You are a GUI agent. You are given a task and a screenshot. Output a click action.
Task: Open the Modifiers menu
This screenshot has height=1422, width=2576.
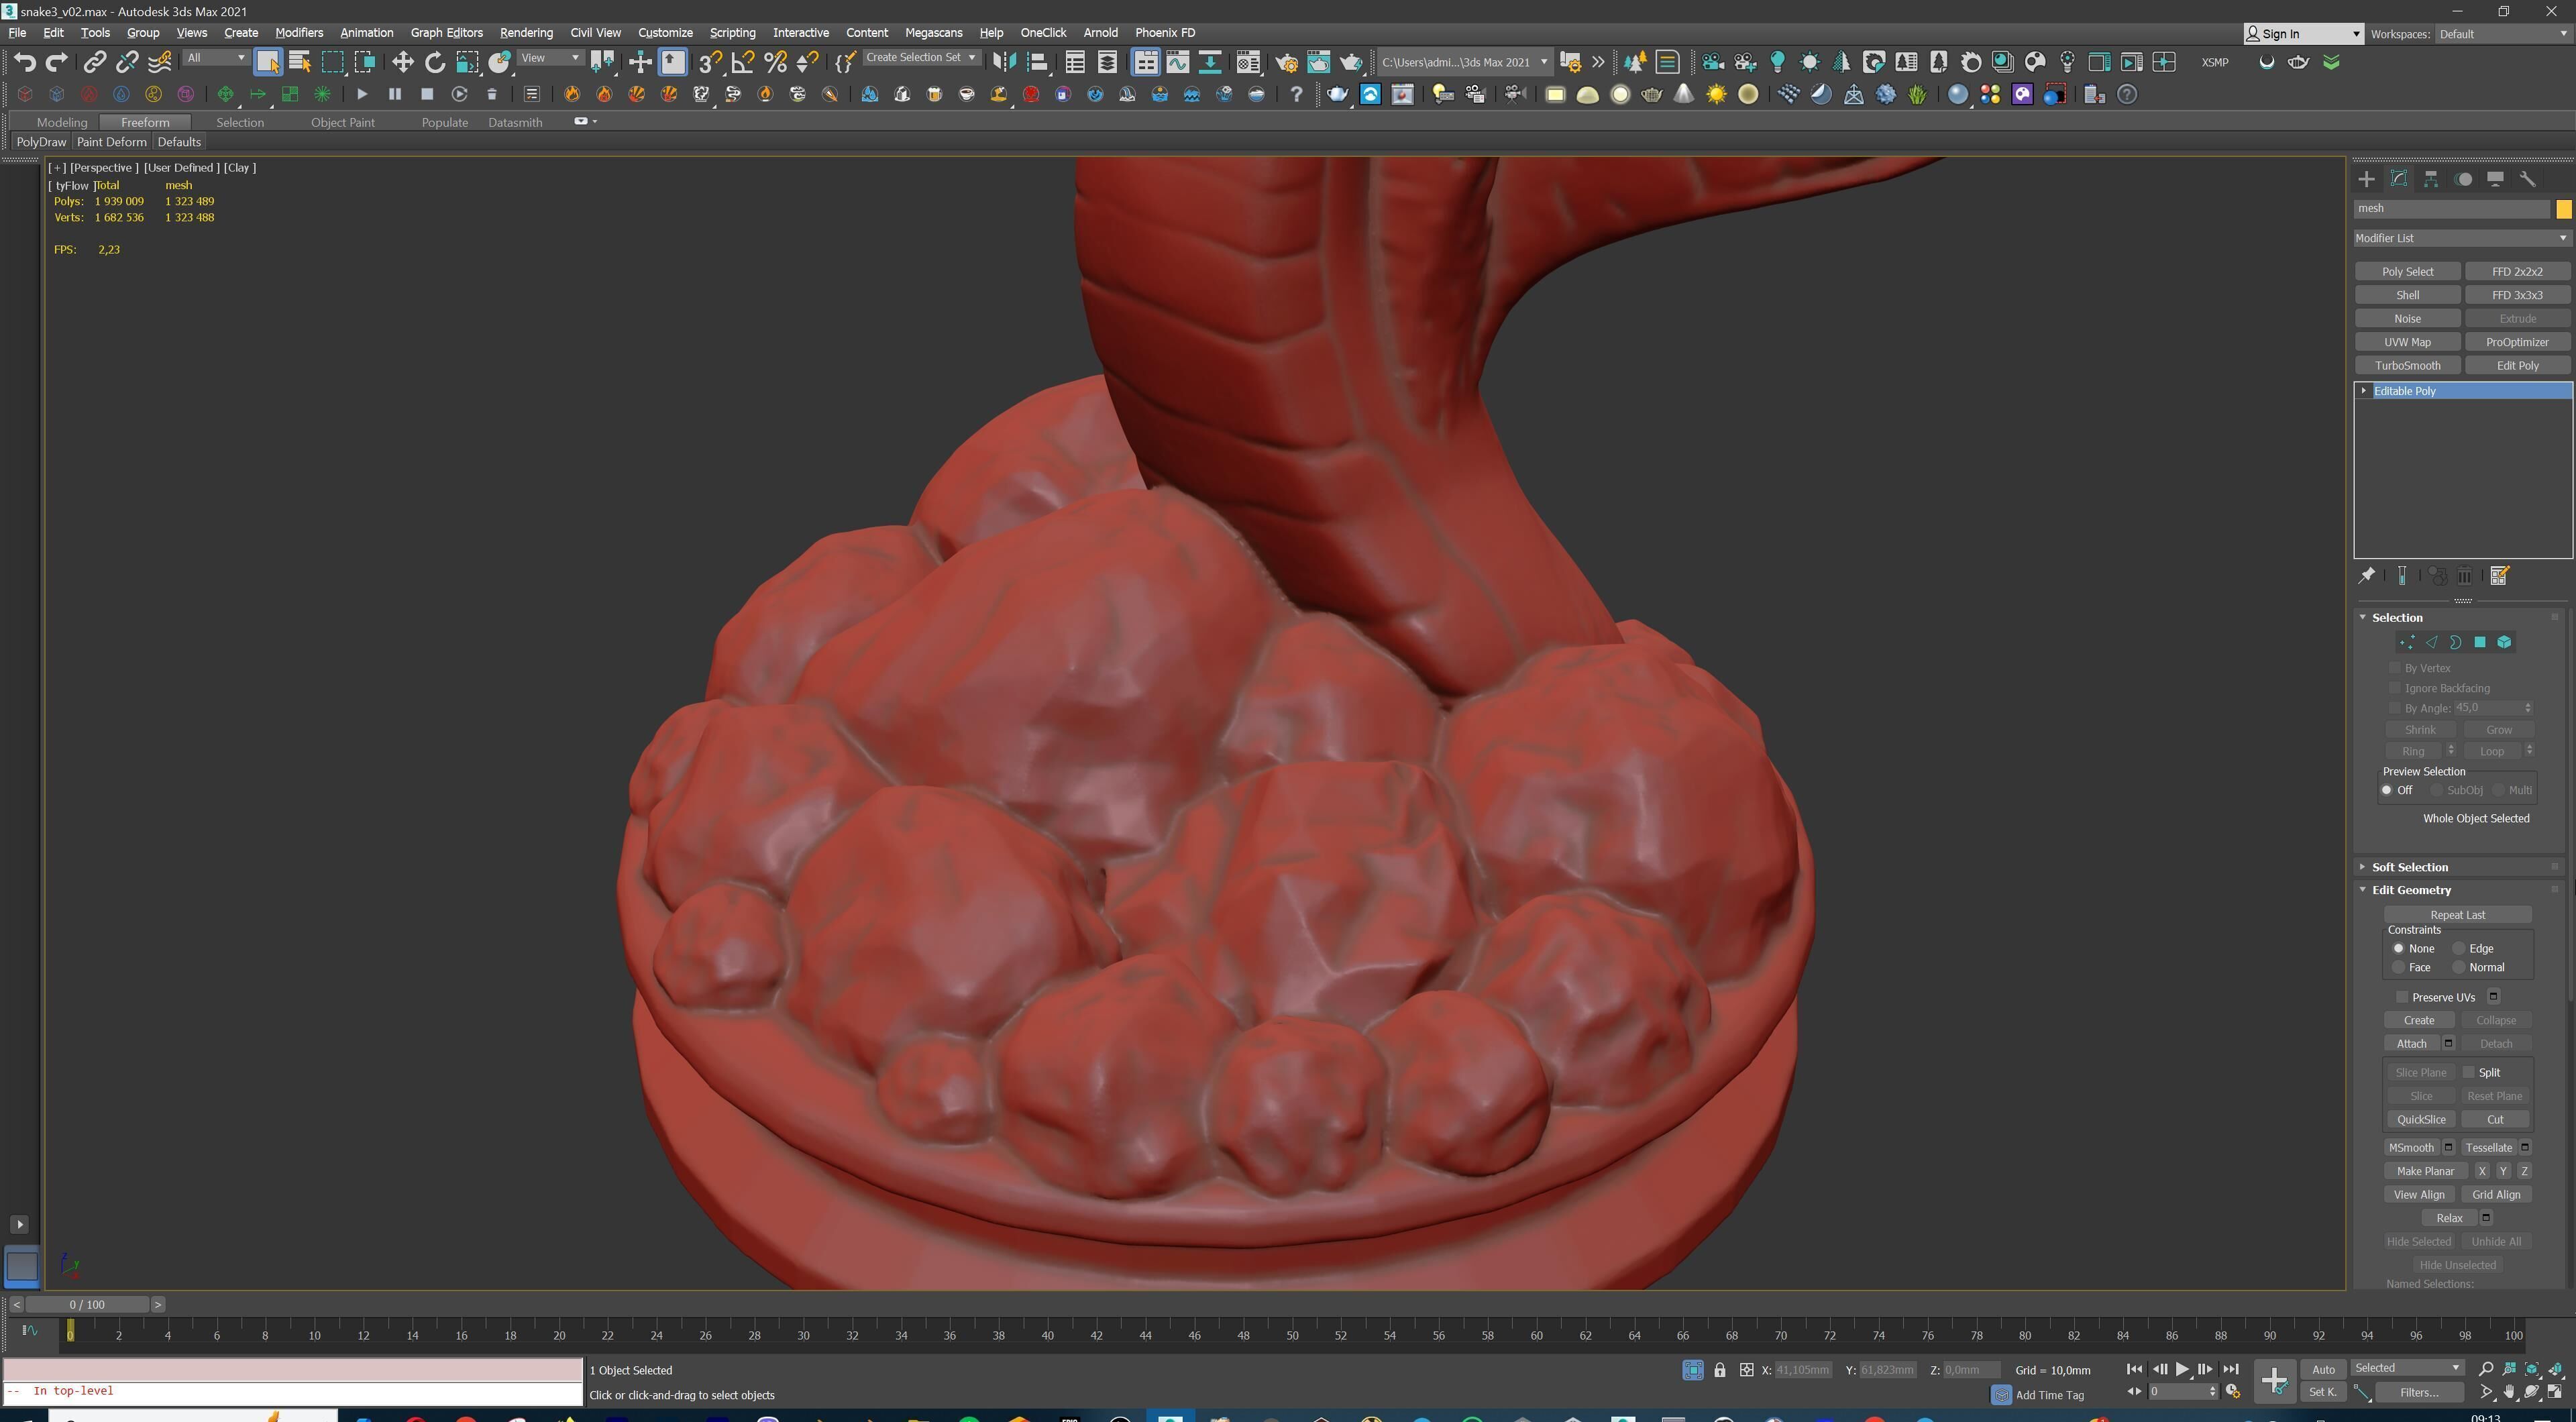coord(299,33)
